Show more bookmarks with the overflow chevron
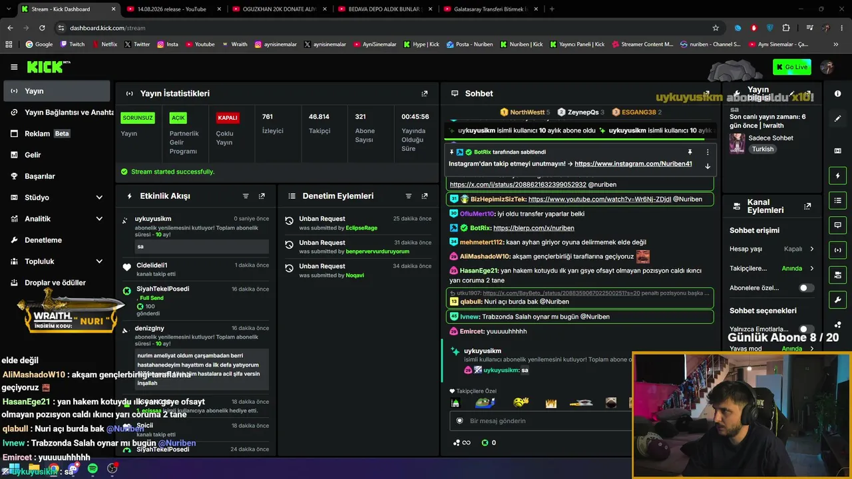The image size is (852, 479). pos(835,45)
